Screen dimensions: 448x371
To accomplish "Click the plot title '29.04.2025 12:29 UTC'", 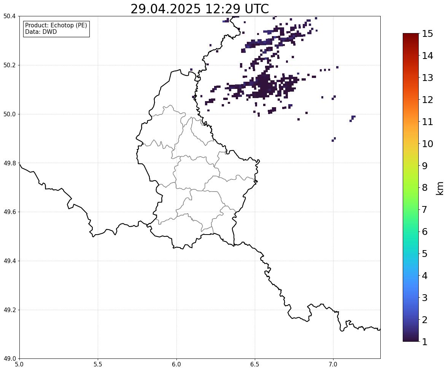I will [200, 9].
